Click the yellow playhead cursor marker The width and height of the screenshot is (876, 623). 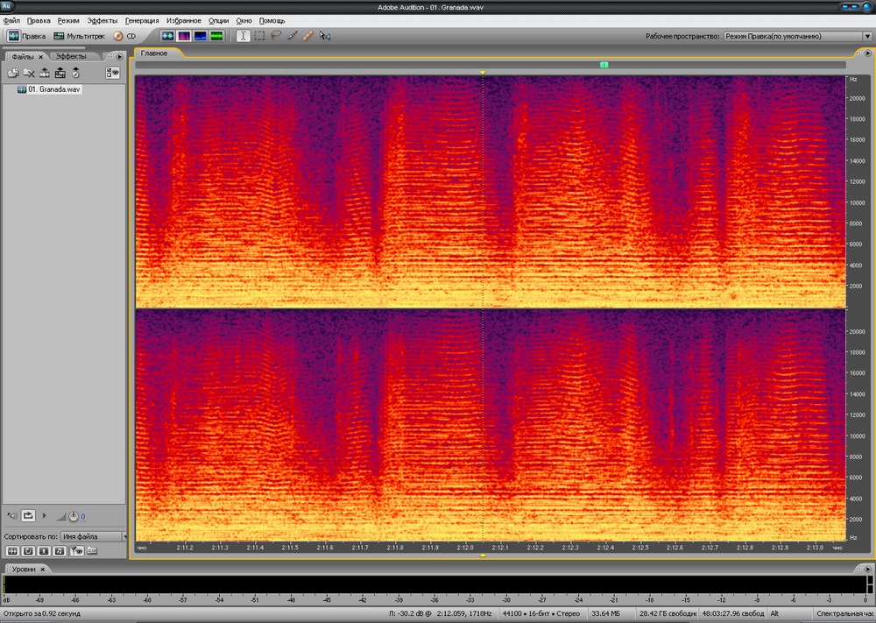483,72
